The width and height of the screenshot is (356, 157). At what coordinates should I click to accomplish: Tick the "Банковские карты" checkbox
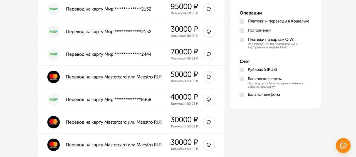coord(242,79)
